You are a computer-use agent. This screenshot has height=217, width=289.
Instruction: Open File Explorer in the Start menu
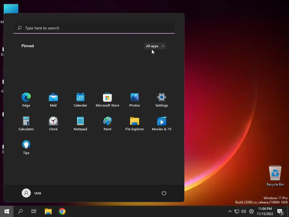pos(135,123)
